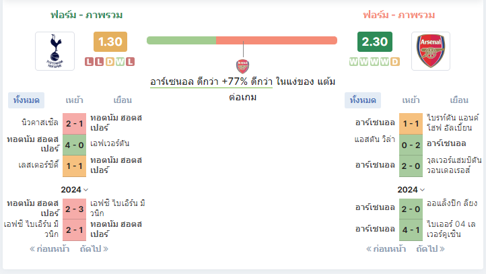This screenshot has height=274, width=486.
Task: Expand the 2024 dropdown on Tottenham side
Action: (x=75, y=189)
